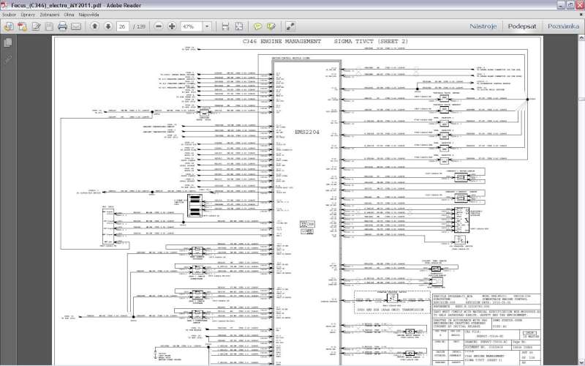585x366 pixels.
Task: Click the page number input field
Action: point(122,26)
